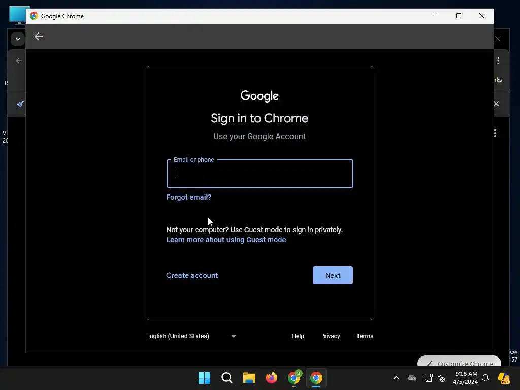Click the muted volume tray icon
520x390 pixels.
441,378
